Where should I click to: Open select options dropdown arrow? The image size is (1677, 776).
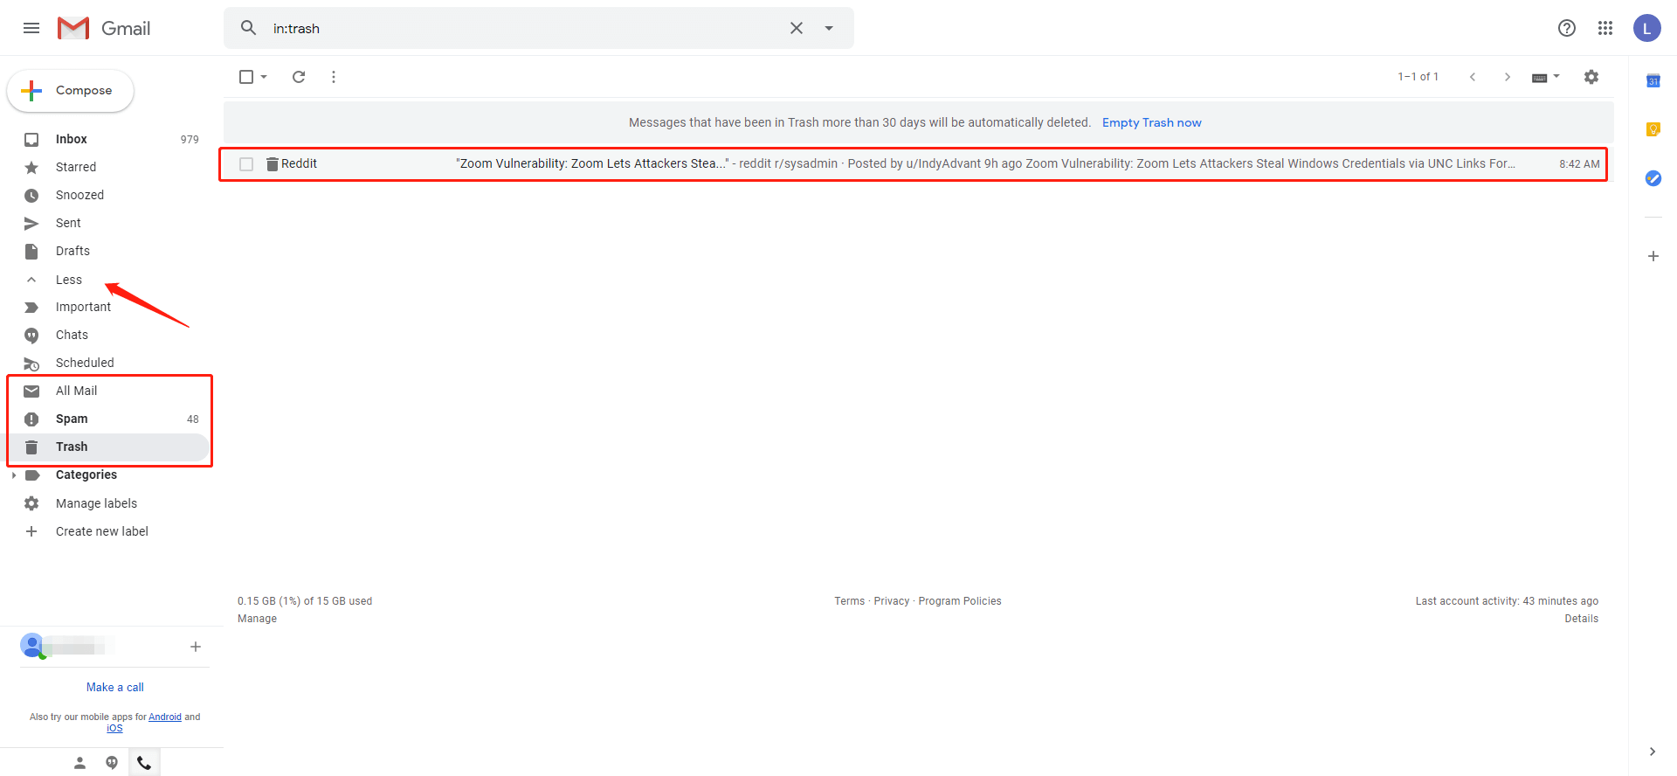(x=264, y=77)
